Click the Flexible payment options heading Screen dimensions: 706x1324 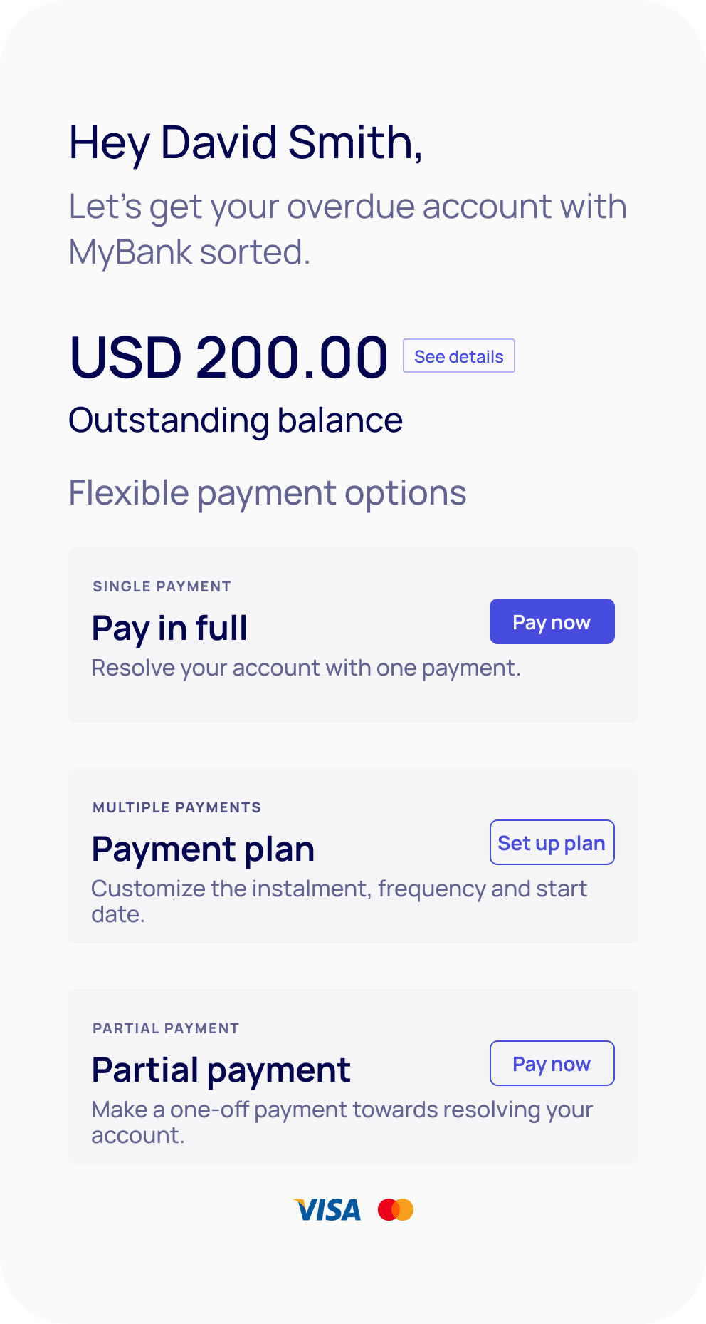click(x=267, y=492)
